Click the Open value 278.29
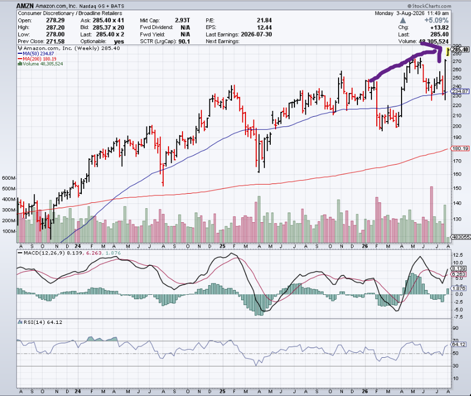471x396 pixels. click(x=55, y=20)
